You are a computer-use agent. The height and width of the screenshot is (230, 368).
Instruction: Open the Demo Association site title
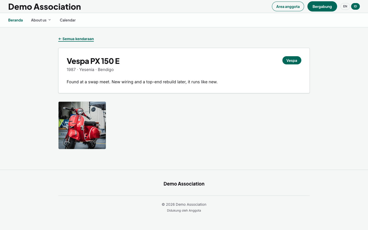[x=44, y=7]
